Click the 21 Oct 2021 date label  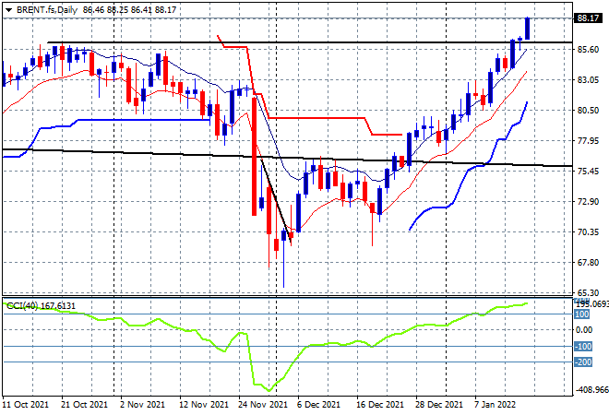point(84,405)
